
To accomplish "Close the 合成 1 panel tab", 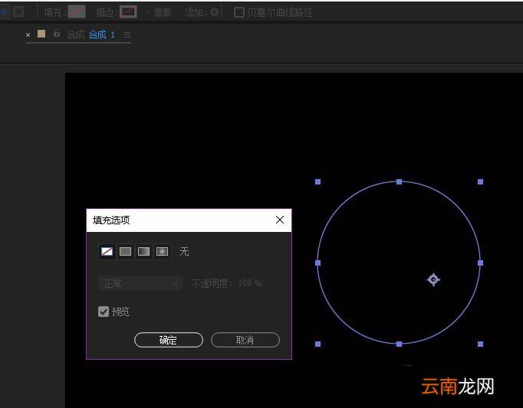I will point(28,34).
